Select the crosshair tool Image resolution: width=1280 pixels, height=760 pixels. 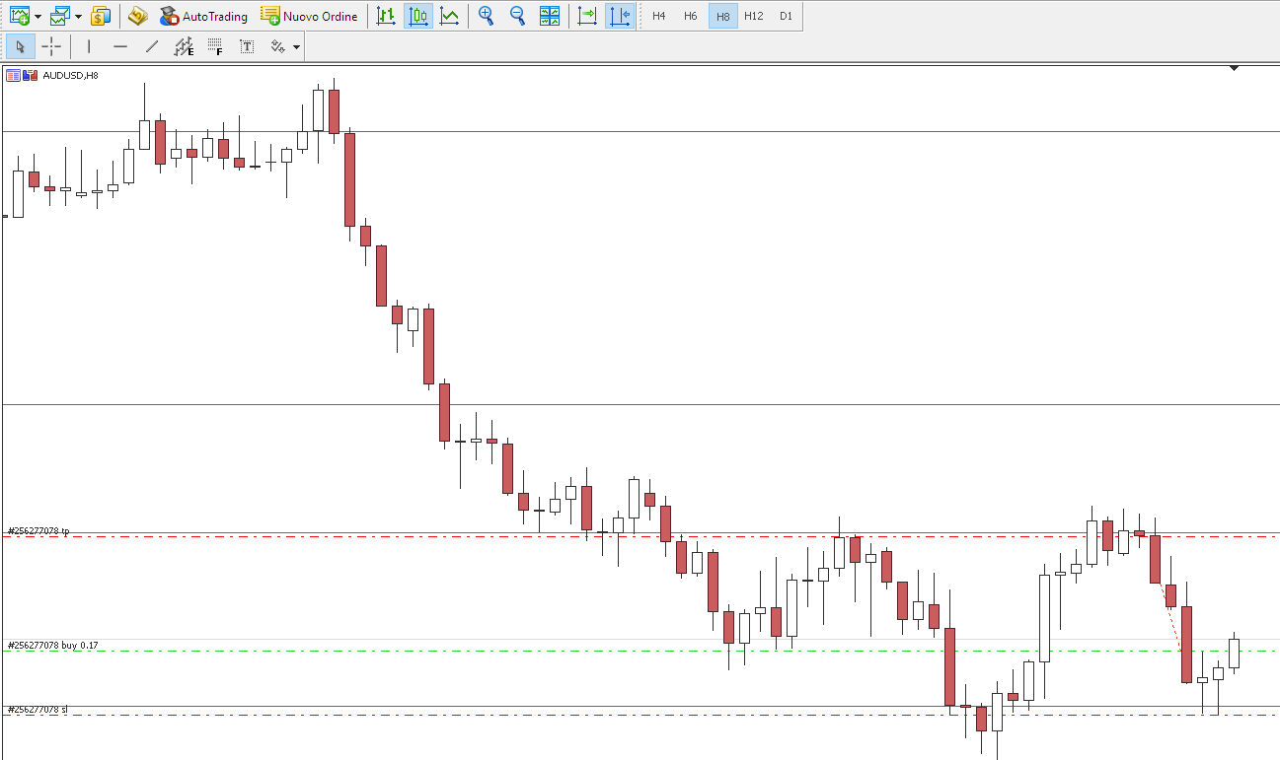click(51, 46)
